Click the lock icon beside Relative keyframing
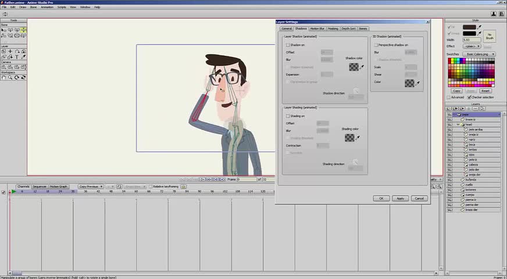This screenshot has height=279, width=507. 183,187
